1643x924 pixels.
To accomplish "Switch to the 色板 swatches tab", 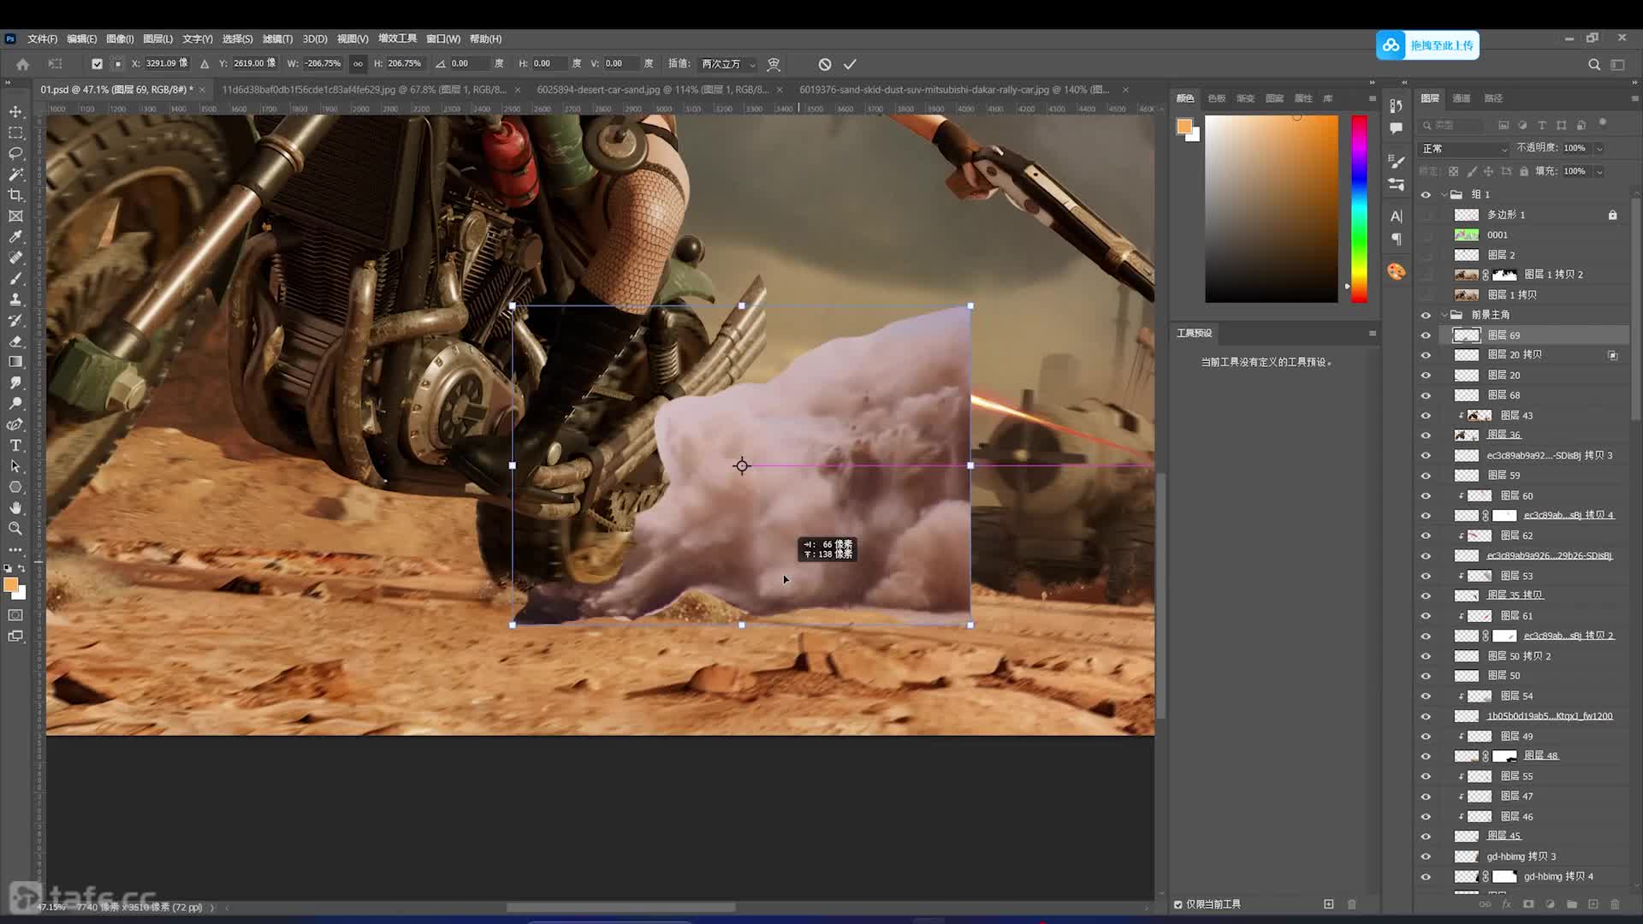I will [1216, 98].
